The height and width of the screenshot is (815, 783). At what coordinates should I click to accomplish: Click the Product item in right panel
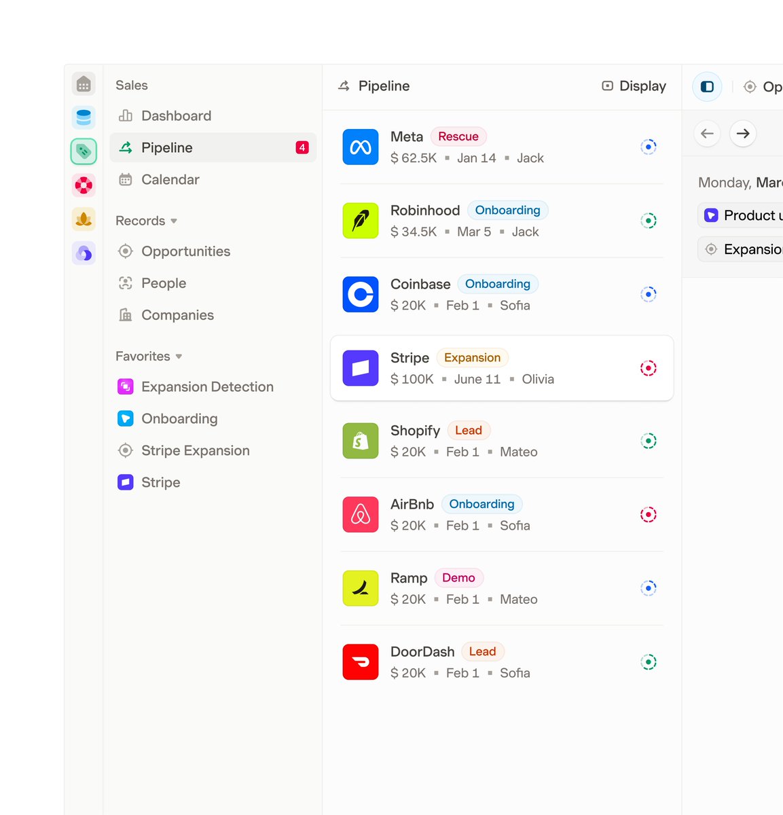tap(741, 215)
